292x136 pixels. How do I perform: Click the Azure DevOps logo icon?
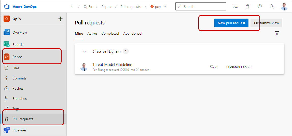(x=7, y=7)
